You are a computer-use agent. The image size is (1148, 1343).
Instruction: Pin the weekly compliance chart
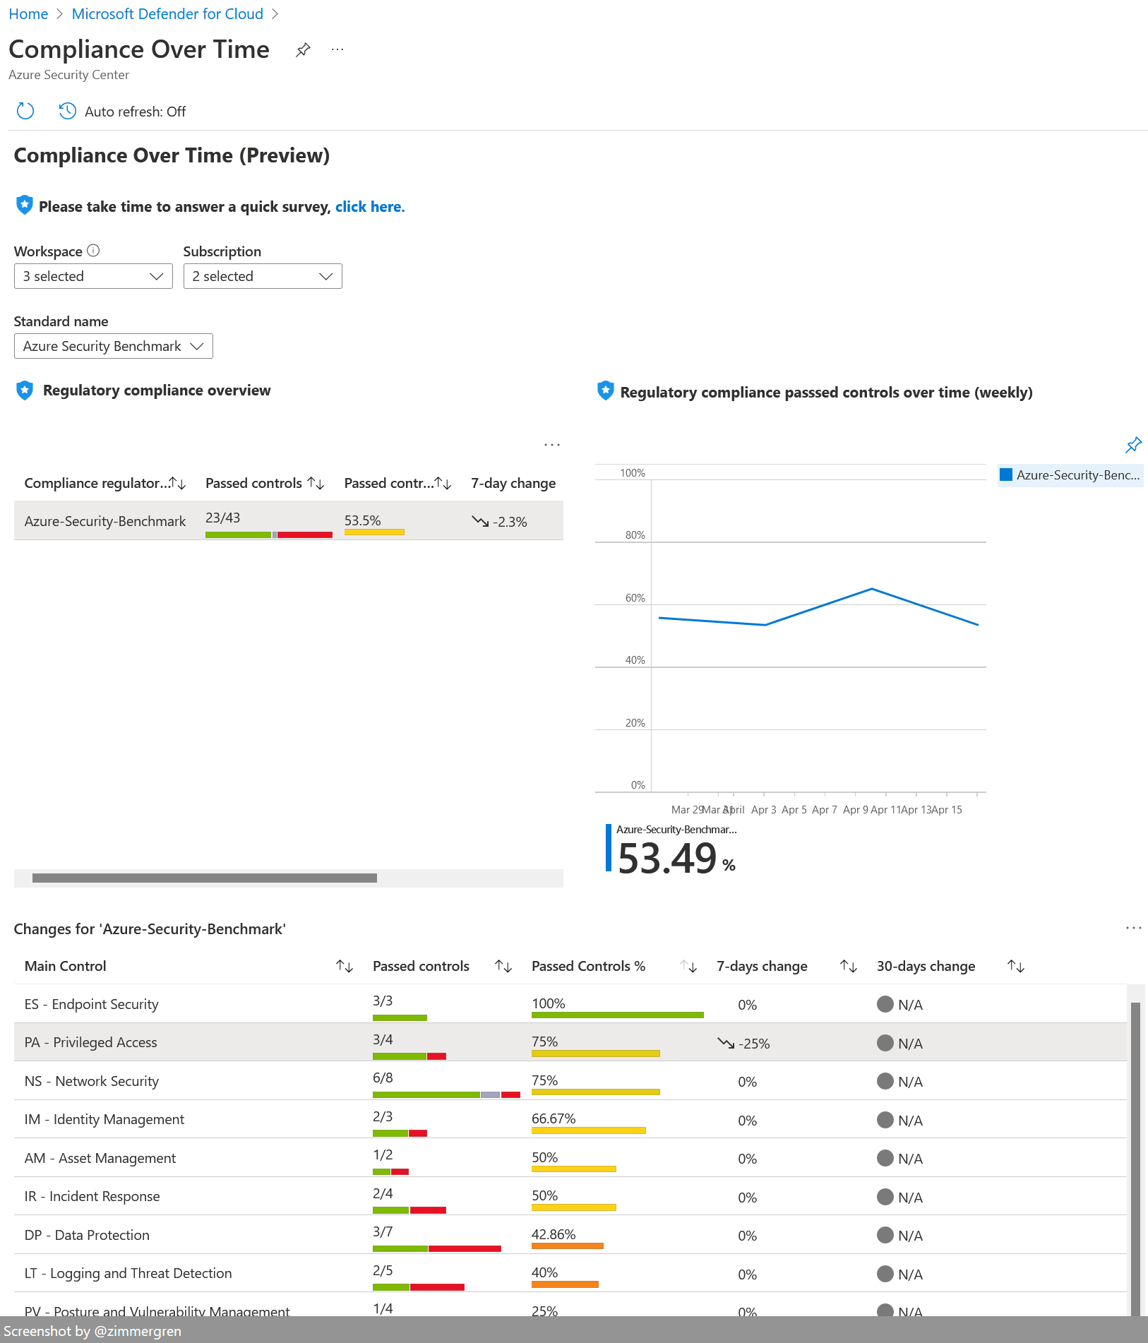[1133, 445]
